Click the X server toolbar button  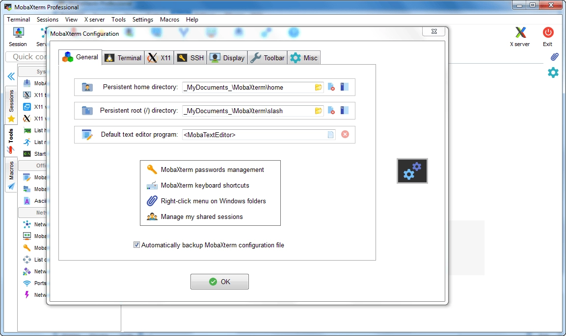(x=520, y=37)
